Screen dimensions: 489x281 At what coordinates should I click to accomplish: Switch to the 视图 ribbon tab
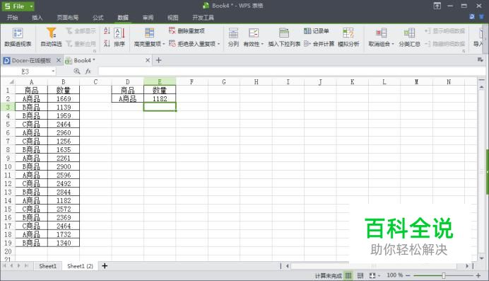(172, 18)
